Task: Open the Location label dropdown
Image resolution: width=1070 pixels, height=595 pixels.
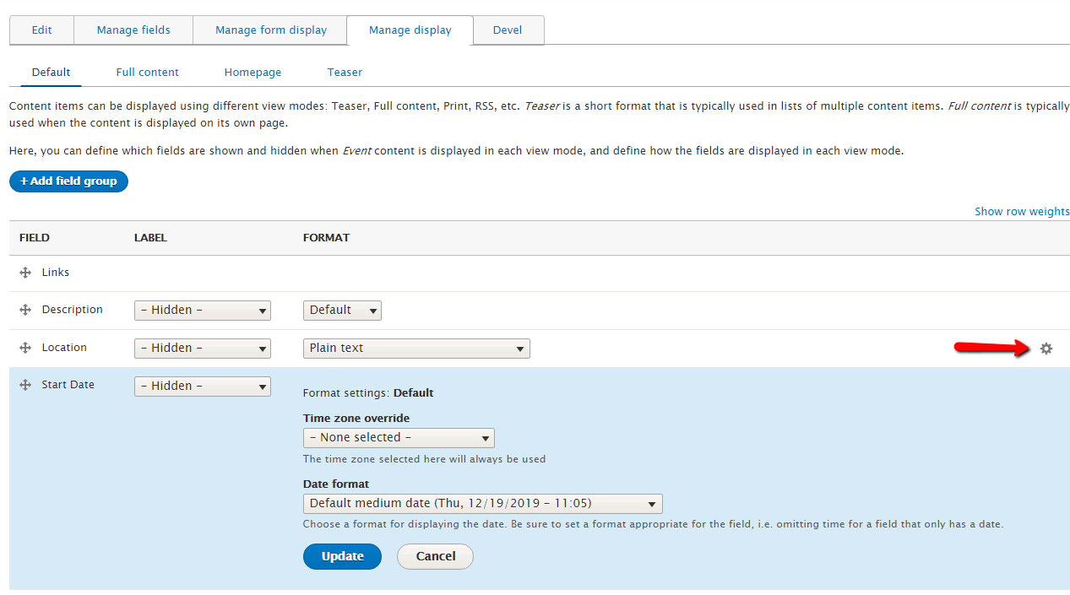Action: tap(202, 348)
